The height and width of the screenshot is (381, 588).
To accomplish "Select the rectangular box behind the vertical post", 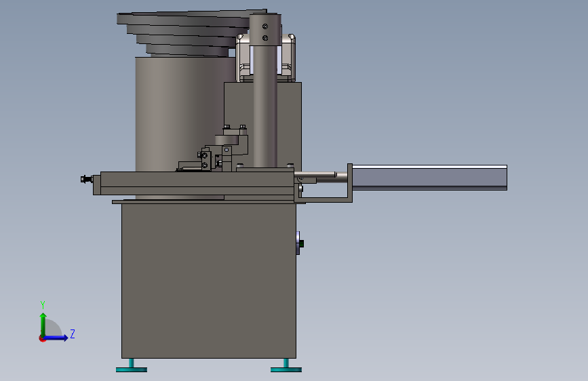I will point(289,124).
